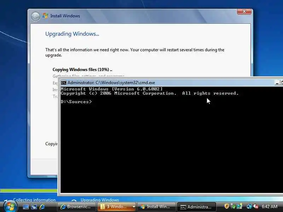
Task: Click the muted volume tray icon
Action: (256, 206)
